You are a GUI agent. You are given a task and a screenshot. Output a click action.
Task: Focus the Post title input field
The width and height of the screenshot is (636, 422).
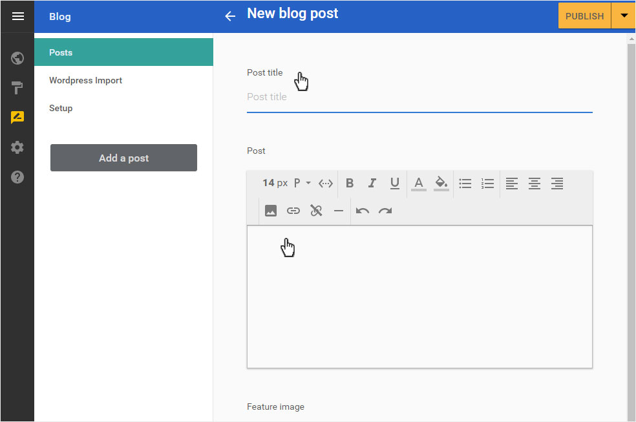tap(419, 98)
